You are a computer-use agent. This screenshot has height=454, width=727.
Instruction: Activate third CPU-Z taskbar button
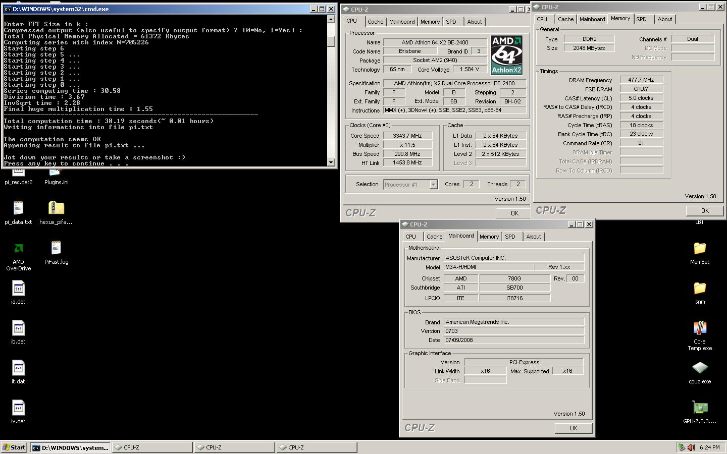317,447
